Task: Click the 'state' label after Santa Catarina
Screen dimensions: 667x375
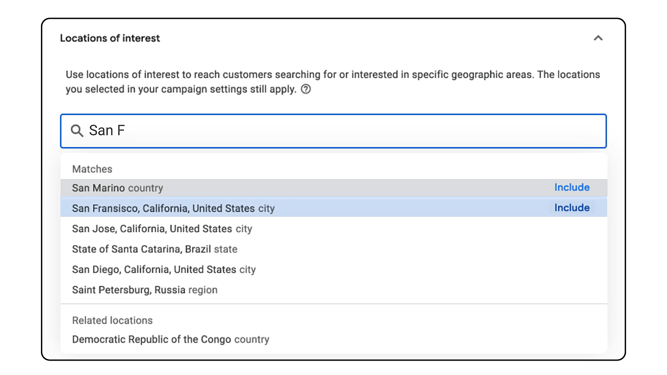Action: pyautogui.click(x=226, y=249)
